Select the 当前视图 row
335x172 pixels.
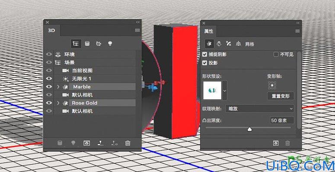[x=95, y=70]
